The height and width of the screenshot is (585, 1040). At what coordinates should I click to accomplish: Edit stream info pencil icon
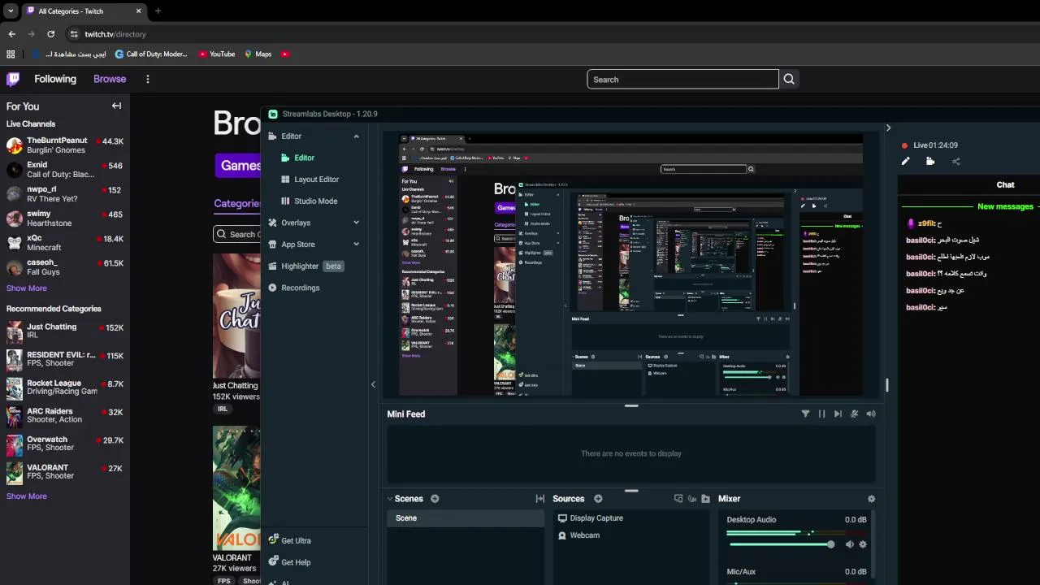click(x=905, y=161)
